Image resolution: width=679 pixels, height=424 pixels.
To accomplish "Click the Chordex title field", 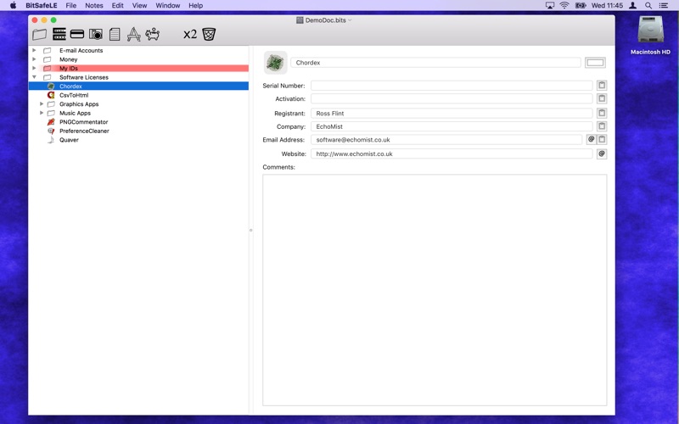I will 435,63.
